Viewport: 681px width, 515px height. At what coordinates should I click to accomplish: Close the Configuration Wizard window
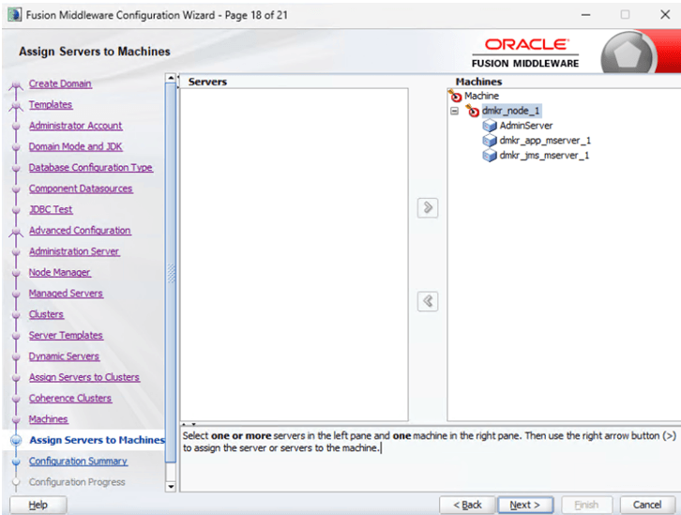coord(665,15)
